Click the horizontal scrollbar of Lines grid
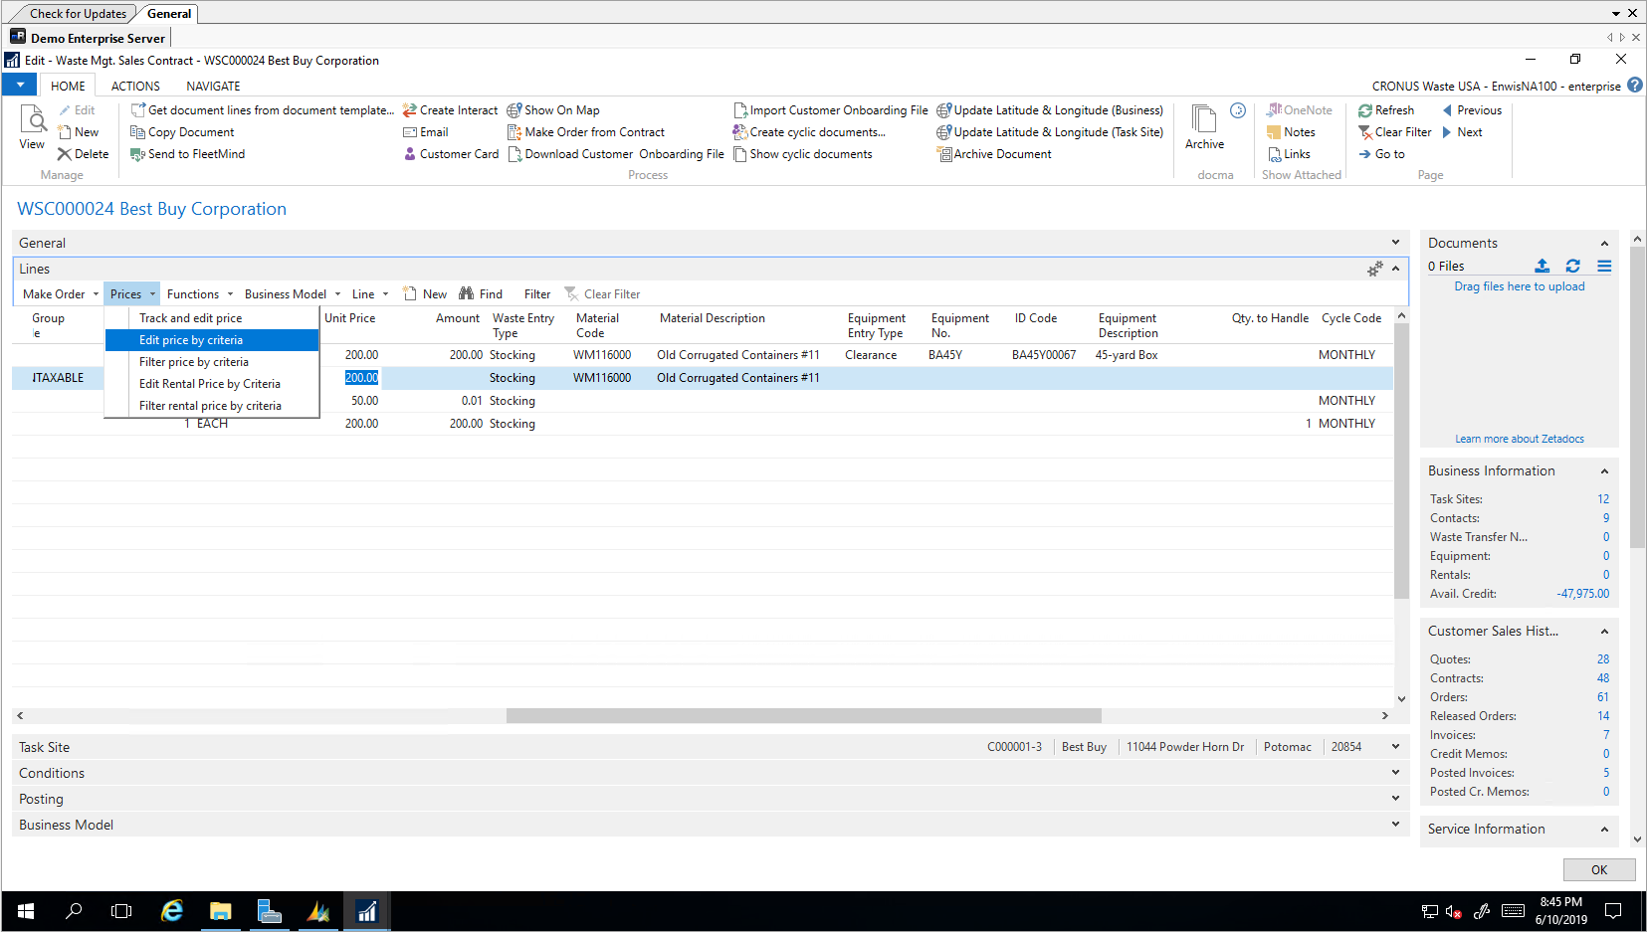 803,716
